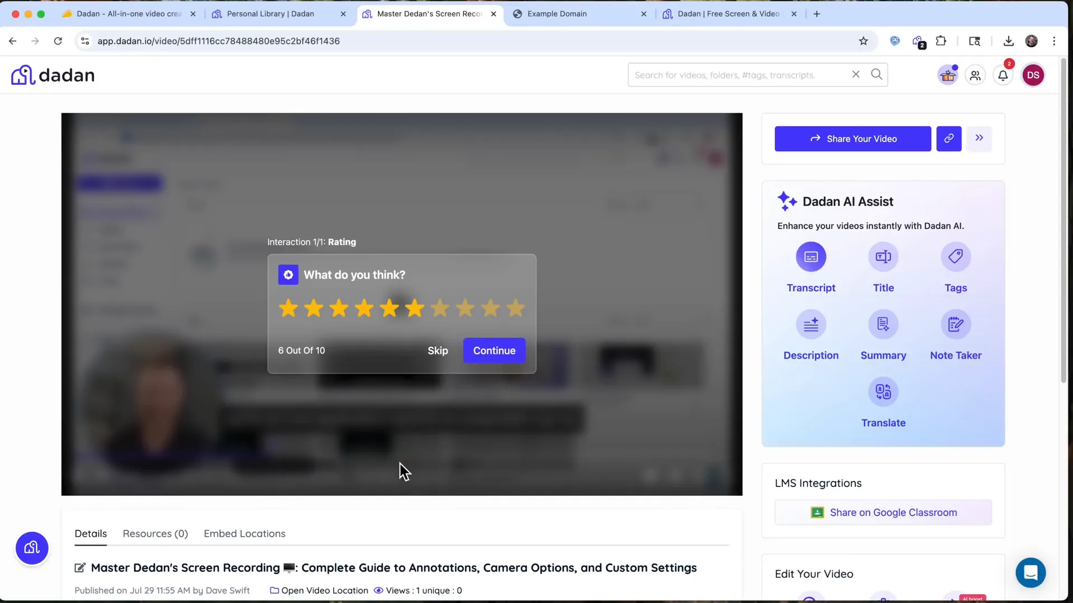Bookmark this page with star icon

click(x=863, y=41)
